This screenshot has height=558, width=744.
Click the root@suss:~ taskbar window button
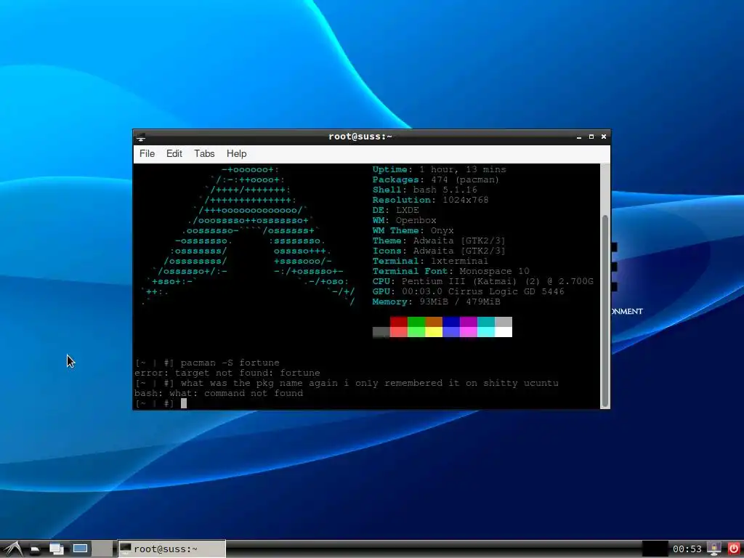coord(171,549)
